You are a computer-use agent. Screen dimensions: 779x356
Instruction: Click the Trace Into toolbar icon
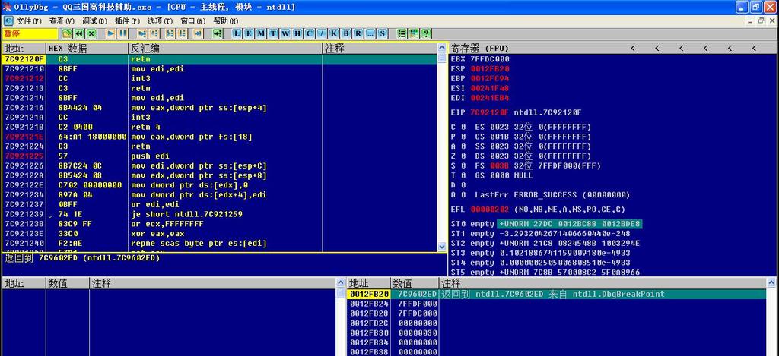coord(170,33)
